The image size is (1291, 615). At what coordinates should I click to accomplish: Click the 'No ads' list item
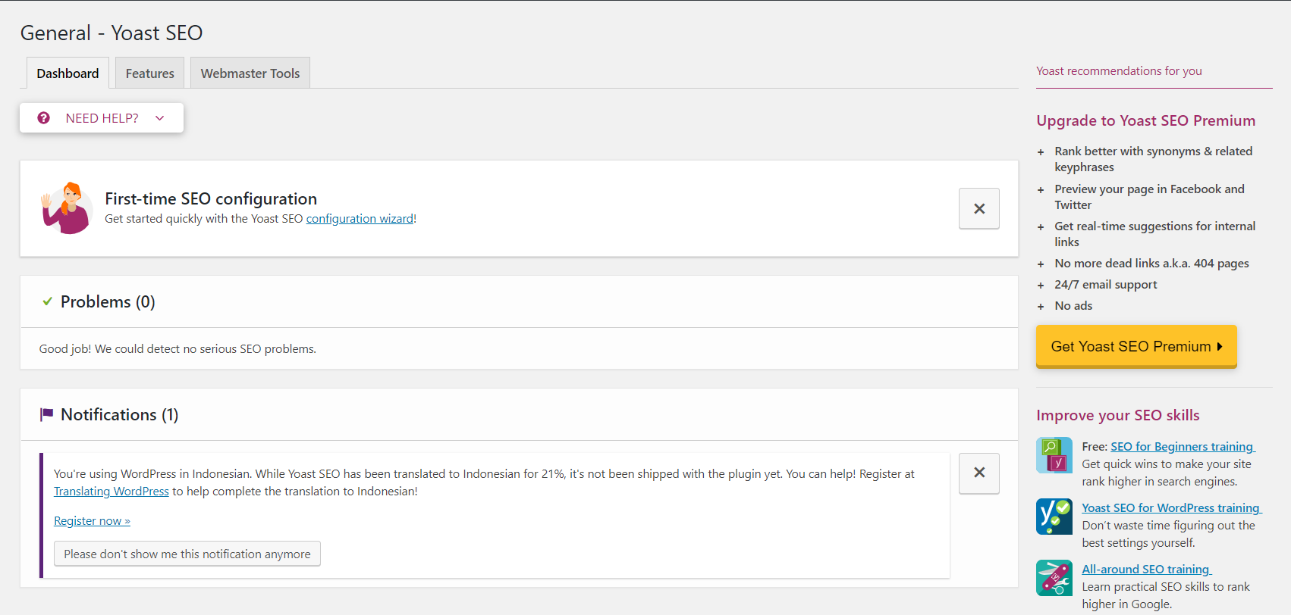pyautogui.click(x=1073, y=306)
